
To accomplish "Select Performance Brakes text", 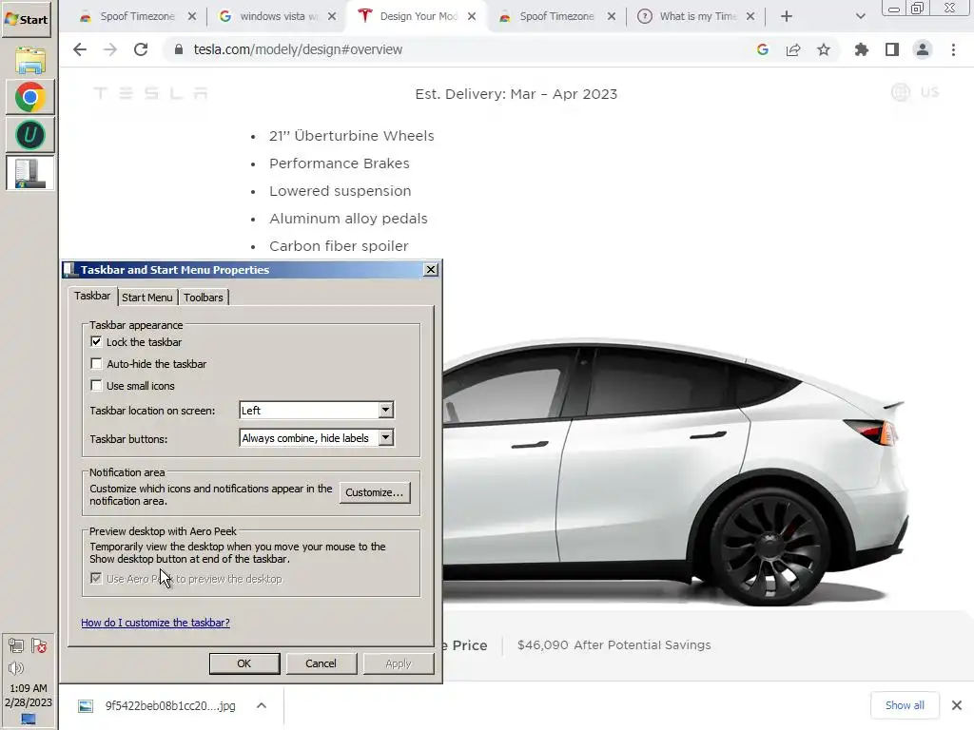I will [x=340, y=163].
